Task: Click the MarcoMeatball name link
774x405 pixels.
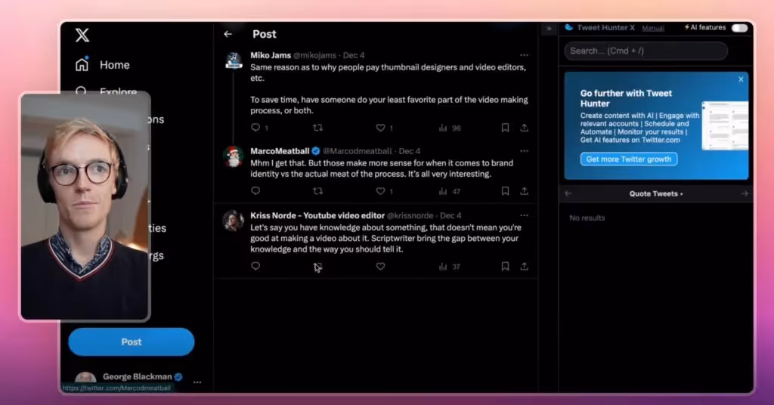Action: click(280, 151)
